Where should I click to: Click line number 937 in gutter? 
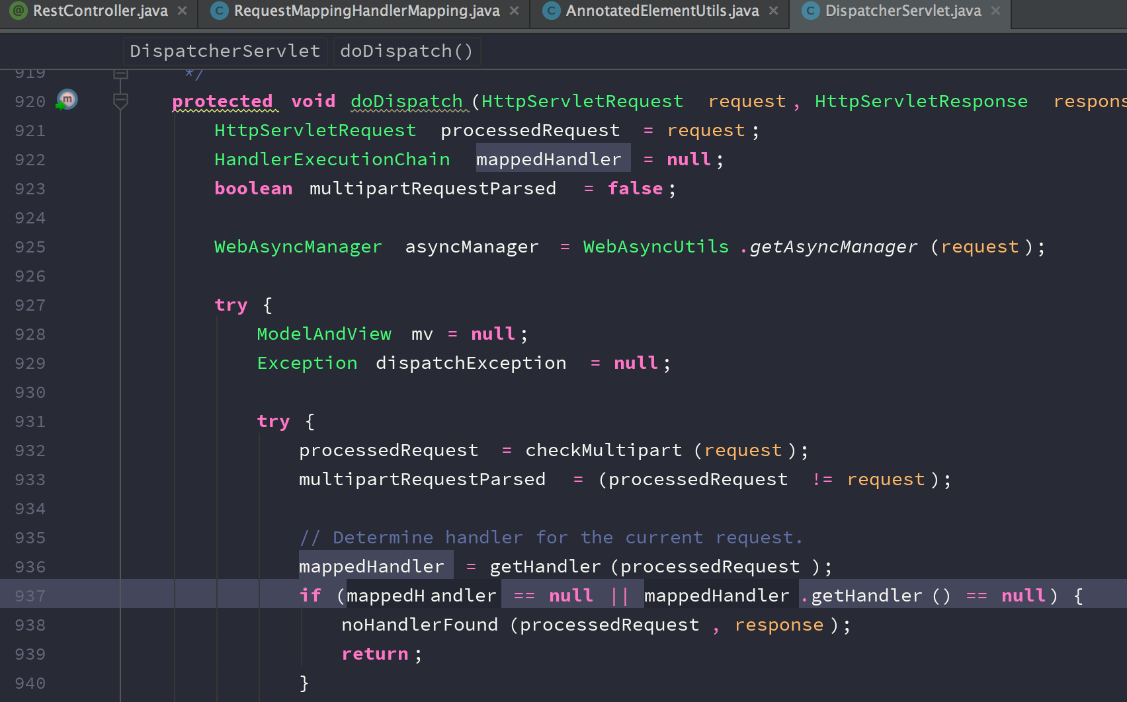coord(30,596)
